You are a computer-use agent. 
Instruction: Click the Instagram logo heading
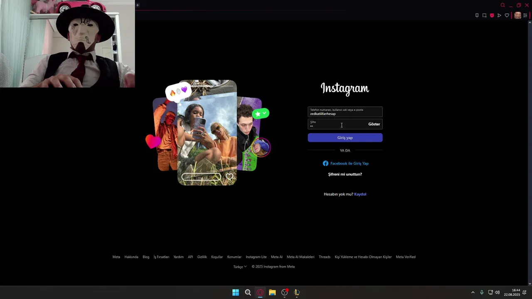(x=345, y=88)
